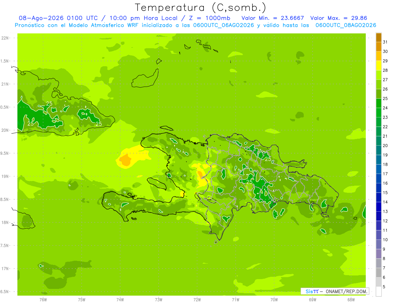Click longitude axis label "75W"
Image resolution: width=394 pixels, height=304 pixels.
pyautogui.click(x=82, y=300)
